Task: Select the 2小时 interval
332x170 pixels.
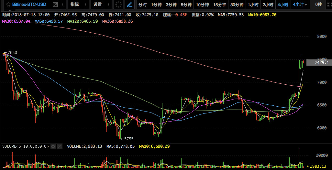Action: point(268,5)
